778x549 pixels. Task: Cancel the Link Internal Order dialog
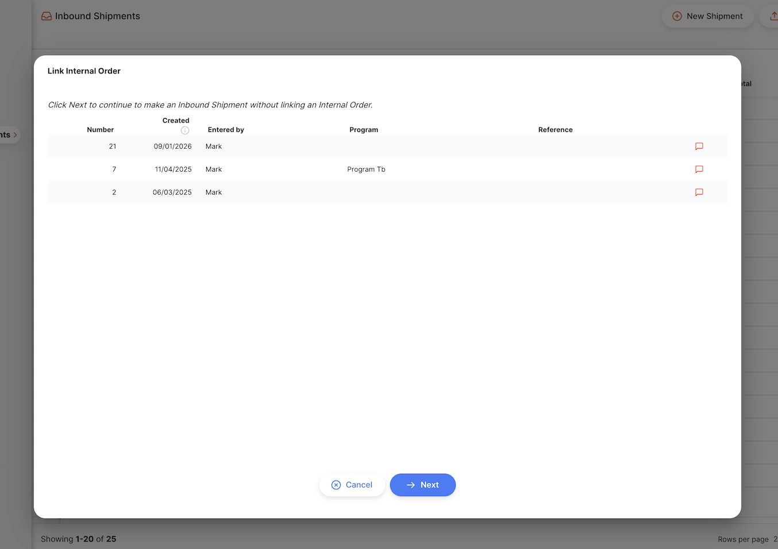coord(352,485)
